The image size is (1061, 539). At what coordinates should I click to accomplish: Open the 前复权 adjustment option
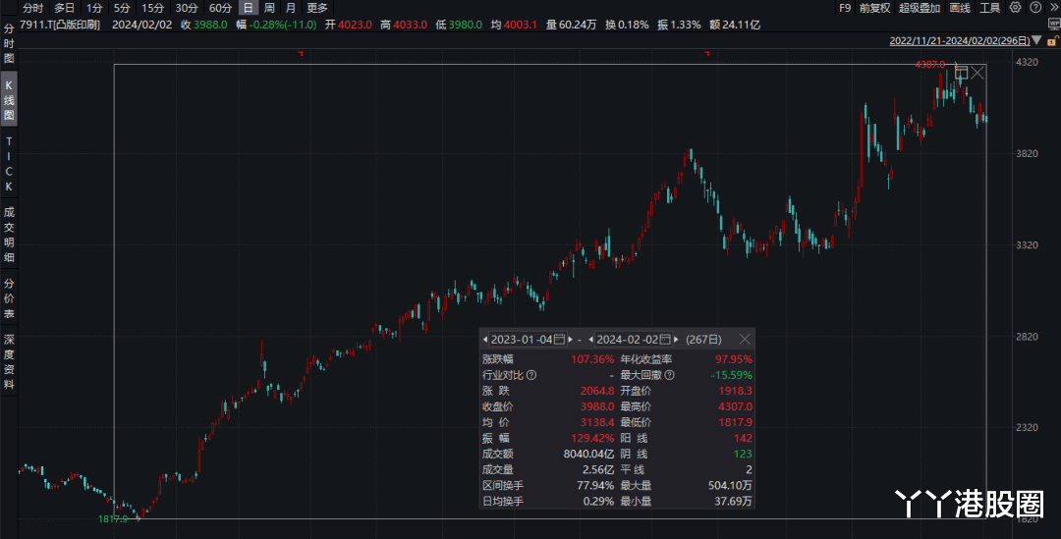(x=875, y=8)
